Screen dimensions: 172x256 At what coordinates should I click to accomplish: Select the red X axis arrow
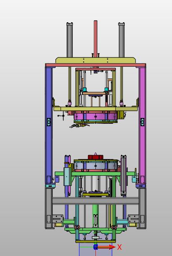tap(106, 247)
